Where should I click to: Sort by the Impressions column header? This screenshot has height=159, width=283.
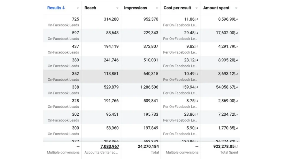point(136,8)
